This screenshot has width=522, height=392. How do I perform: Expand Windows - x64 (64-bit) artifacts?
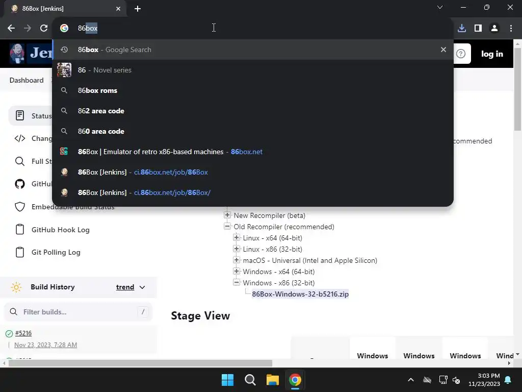pos(237,271)
